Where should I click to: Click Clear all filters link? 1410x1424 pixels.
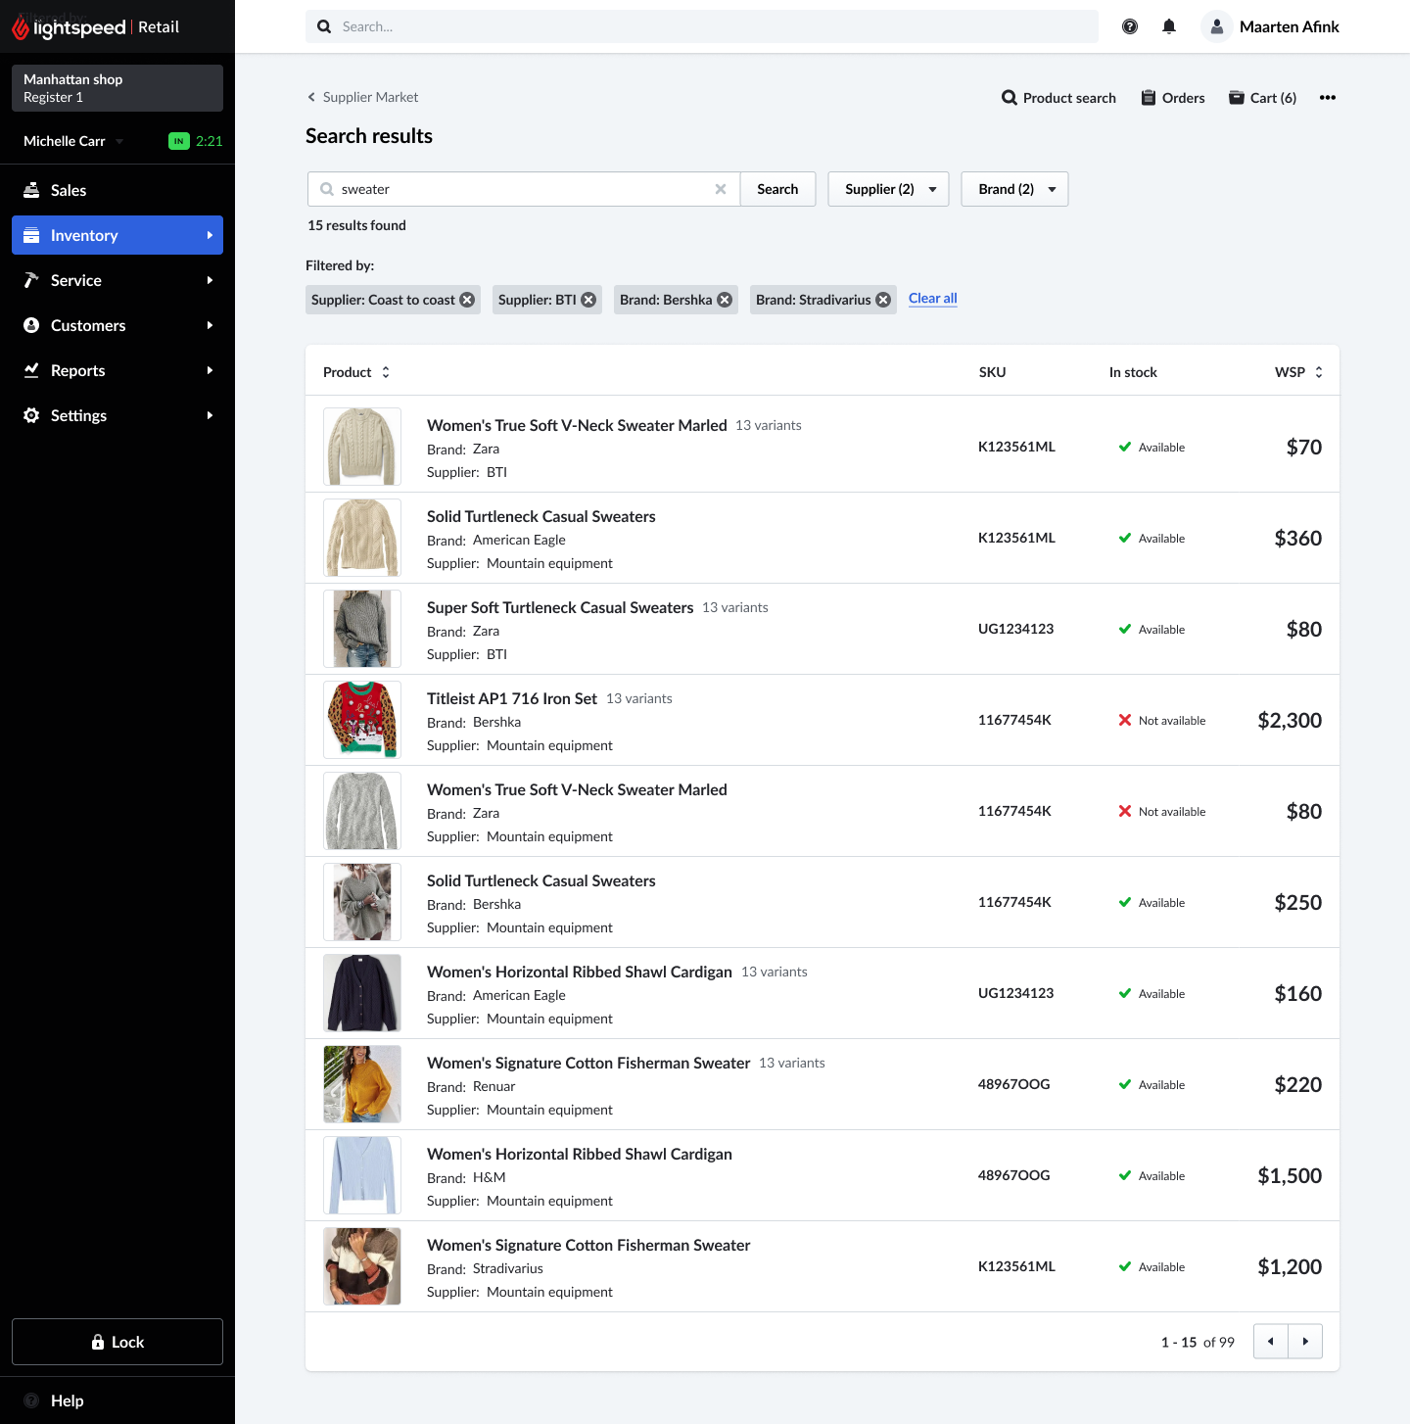pyautogui.click(x=933, y=299)
